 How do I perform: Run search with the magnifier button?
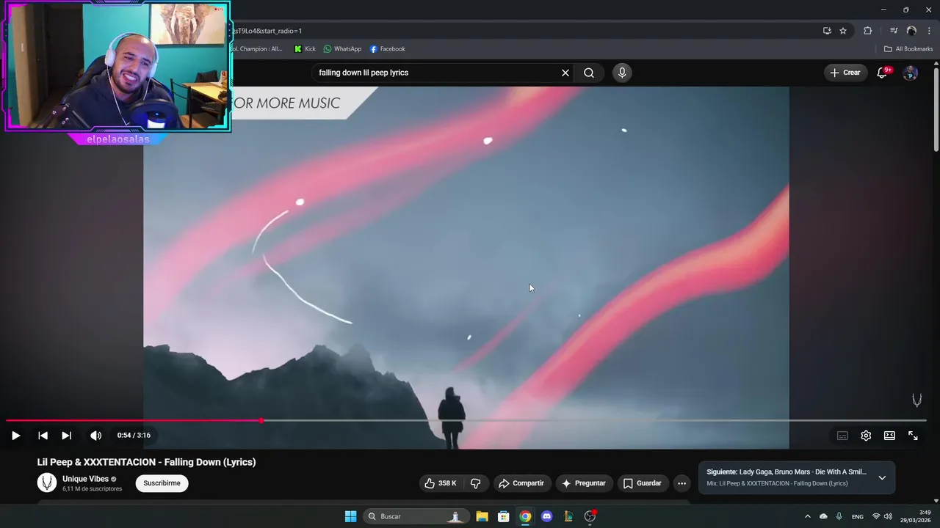tap(589, 73)
